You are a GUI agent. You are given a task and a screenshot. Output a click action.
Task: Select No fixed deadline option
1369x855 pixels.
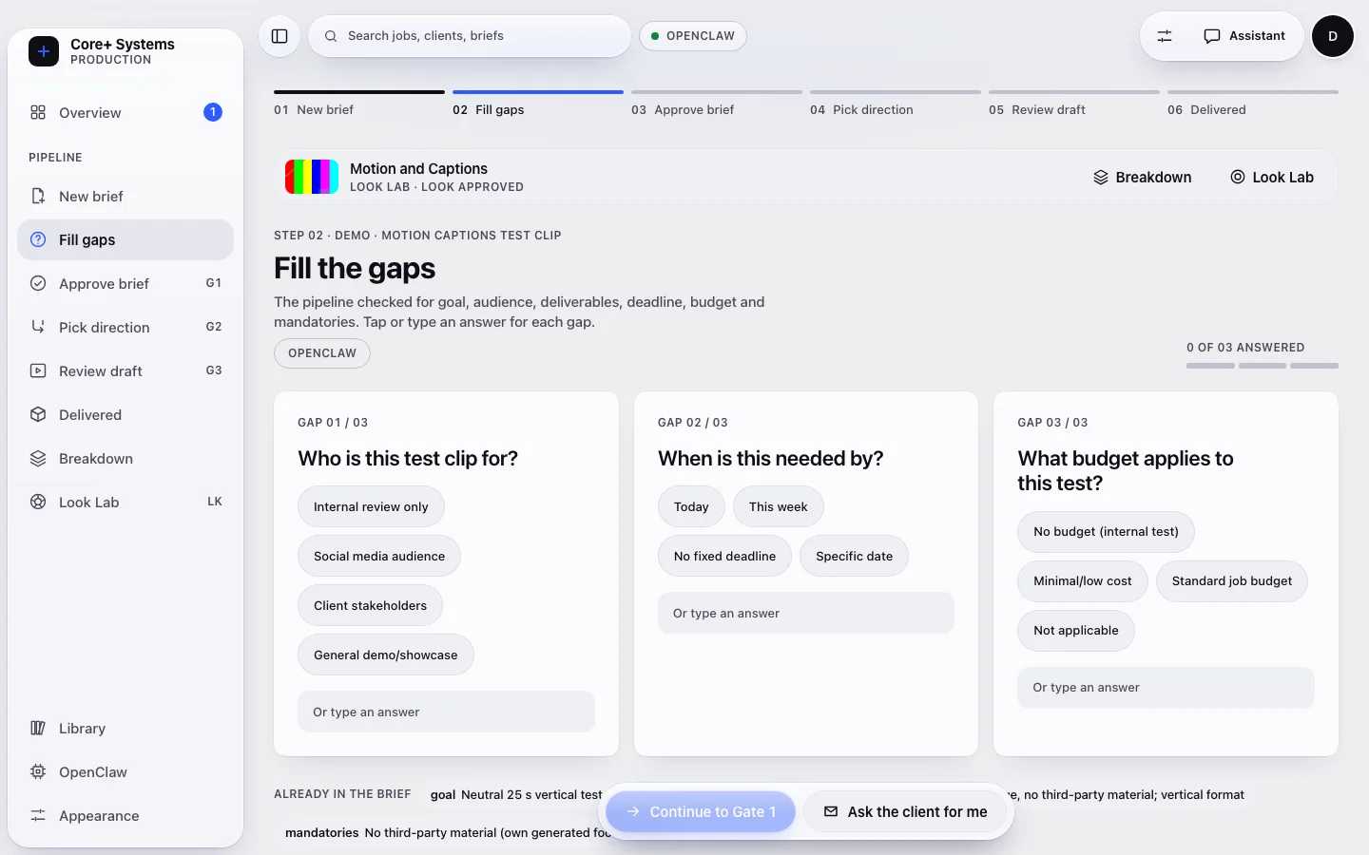724,557
